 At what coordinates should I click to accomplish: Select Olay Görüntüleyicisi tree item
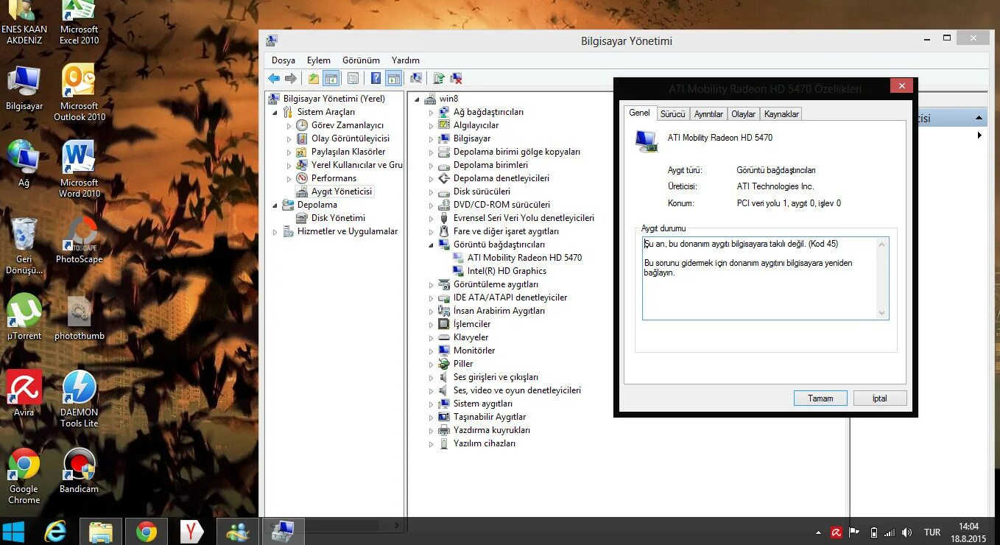click(351, 138)
